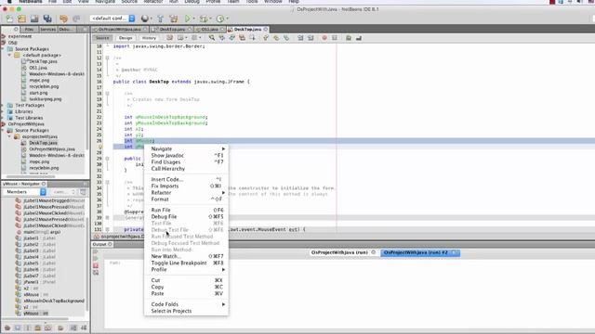The image size is (595, 334).
Task: Open the Run Project dropdown arrow
Action: tap(193, 19)
